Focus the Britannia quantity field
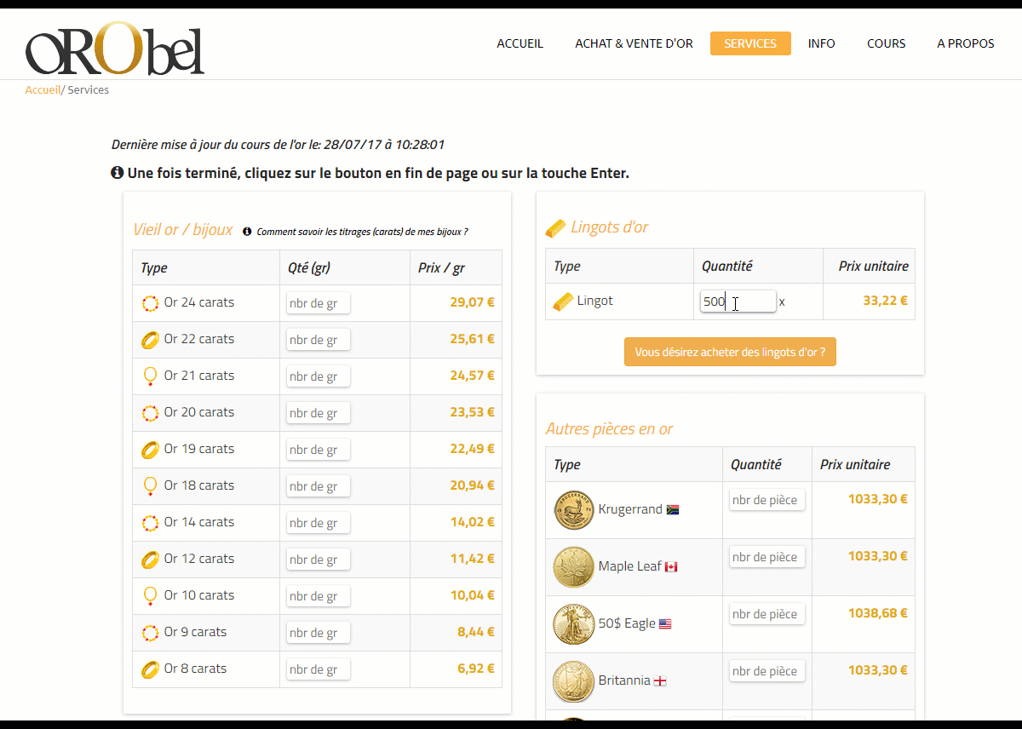This screenshot has height=729, width=1022. [766, 671]
